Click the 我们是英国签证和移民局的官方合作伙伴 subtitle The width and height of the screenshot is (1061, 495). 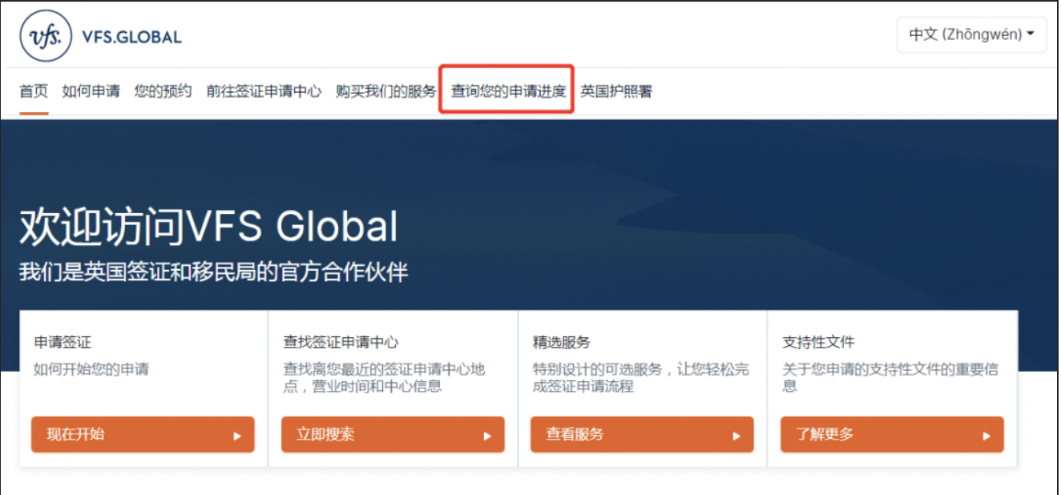tap(214, 272)
